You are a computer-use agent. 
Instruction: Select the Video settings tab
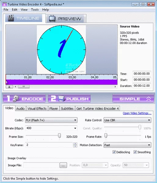pos(9,108)
